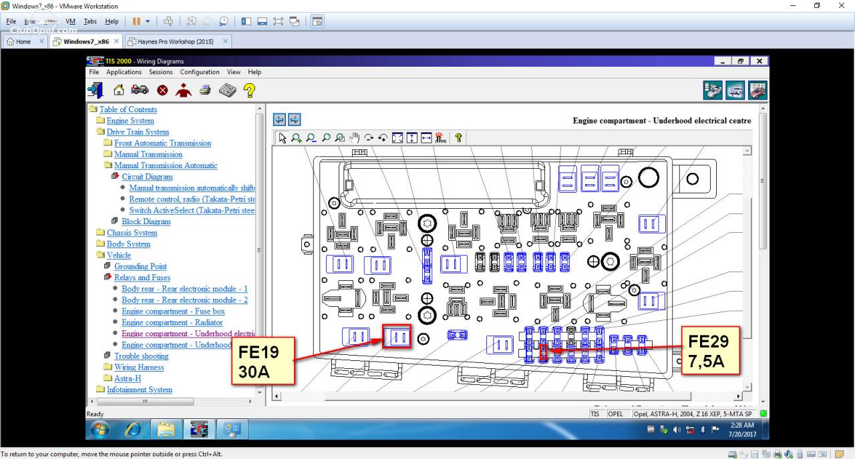The image size is (855, 459).
Task: Click the tree panel horizontal scrollbar
Action: coord(145,402)
